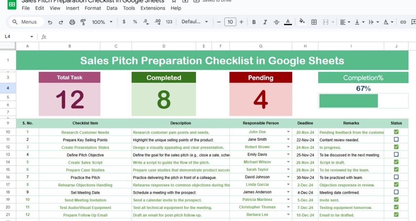The image size is (416, 221).
Task: Open horizontal align options
Action: tap(345, 22)
